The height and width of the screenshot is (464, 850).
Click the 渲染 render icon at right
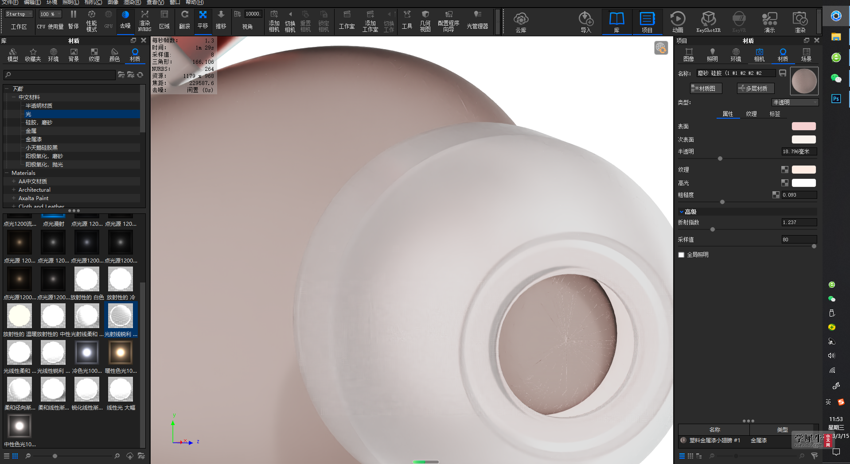click(x=800, y=22)
